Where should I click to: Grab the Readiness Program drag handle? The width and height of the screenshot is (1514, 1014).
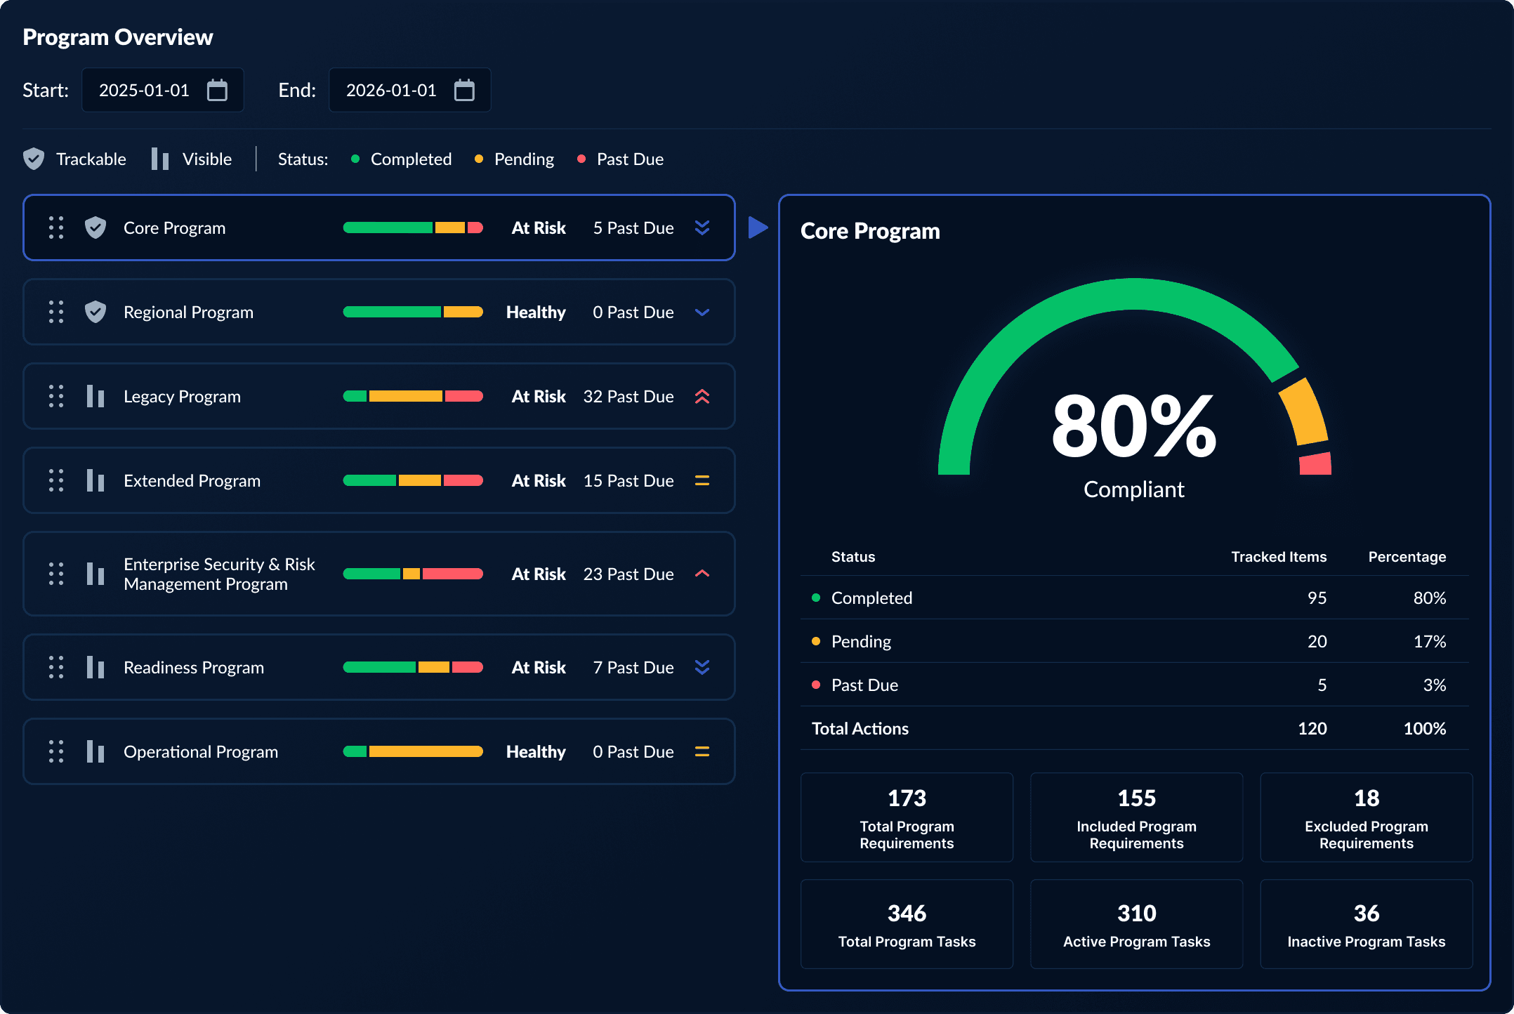click(56, 667)
